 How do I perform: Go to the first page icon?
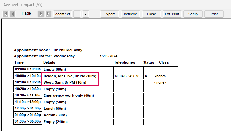point(6,14)
